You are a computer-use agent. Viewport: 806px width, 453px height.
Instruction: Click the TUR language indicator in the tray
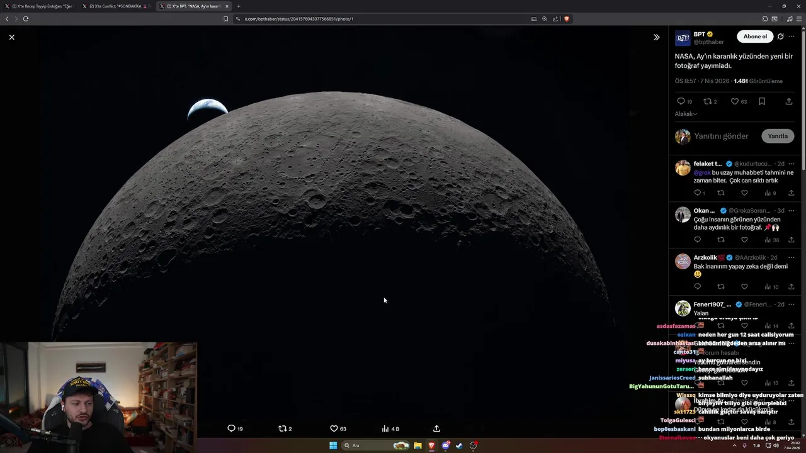point(756,445)
